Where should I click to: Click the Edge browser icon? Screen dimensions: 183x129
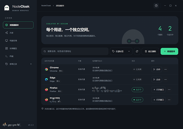(46, 79)
